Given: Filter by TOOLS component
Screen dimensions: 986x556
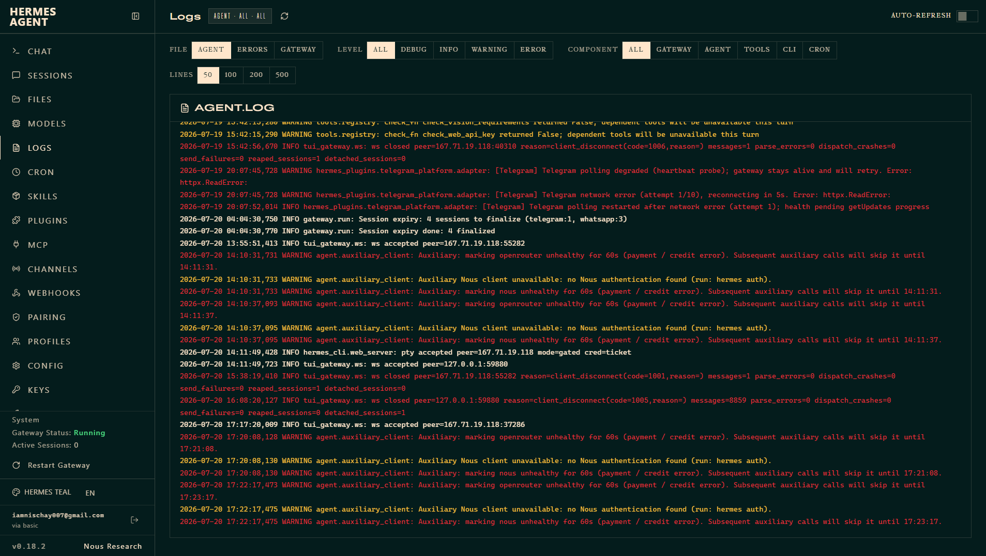Looking at the screenshot, I should coord(757,50).
